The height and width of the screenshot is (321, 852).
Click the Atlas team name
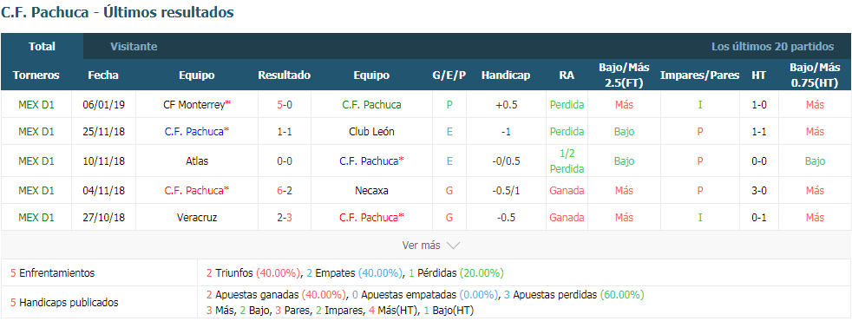(x=196, y=160)
